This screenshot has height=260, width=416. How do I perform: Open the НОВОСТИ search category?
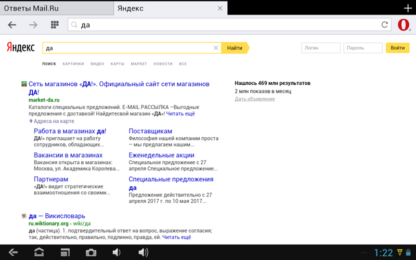point(163,63)
